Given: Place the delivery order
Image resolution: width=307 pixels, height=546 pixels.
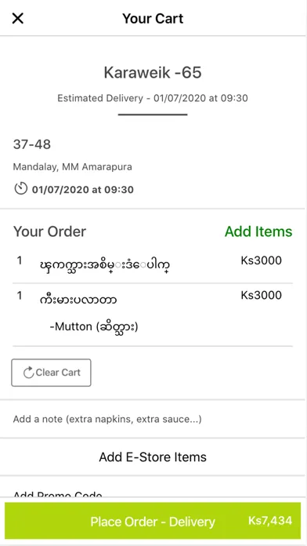Looking at the screenshot, I should click(x=153, y=521).
